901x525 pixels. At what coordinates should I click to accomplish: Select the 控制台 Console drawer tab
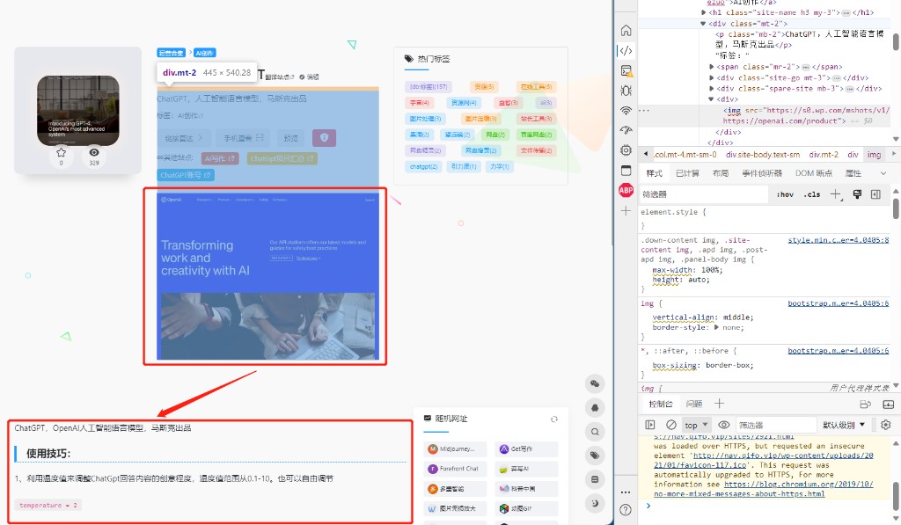(661, 404)
